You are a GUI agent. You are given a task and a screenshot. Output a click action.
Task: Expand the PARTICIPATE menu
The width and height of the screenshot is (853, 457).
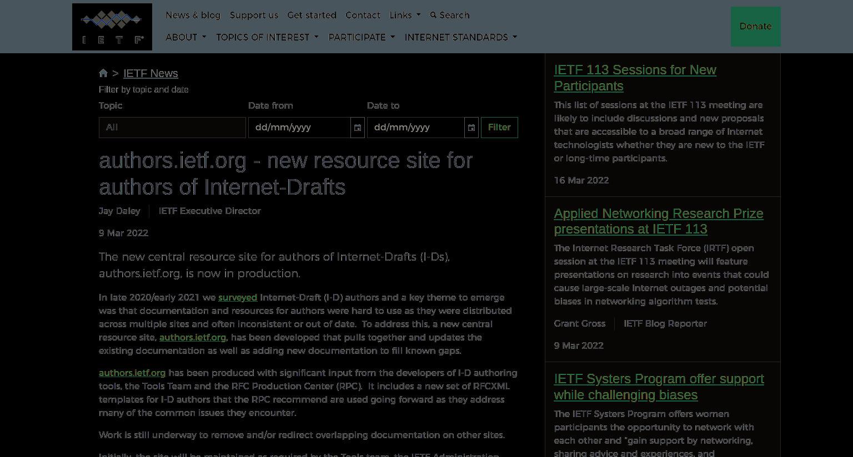pos(362,37)
